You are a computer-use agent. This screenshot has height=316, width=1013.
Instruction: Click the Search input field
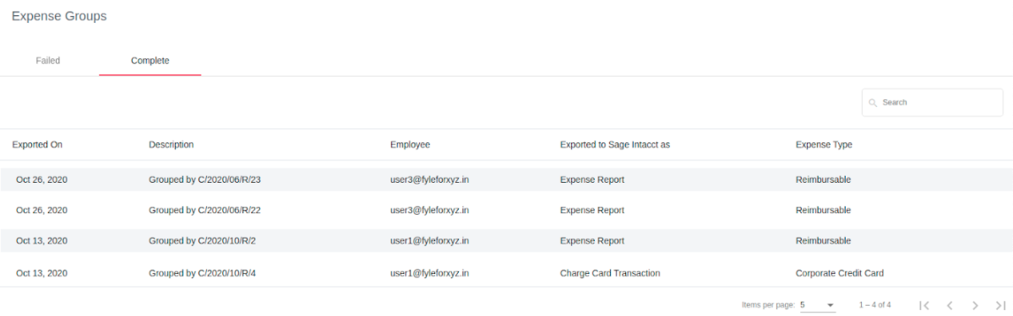point(932,103)
